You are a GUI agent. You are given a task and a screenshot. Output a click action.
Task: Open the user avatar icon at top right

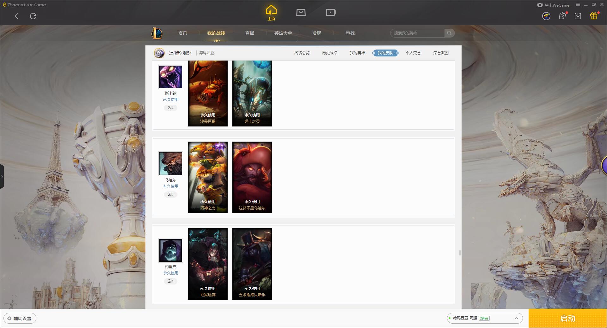click(x=546, y=16)
